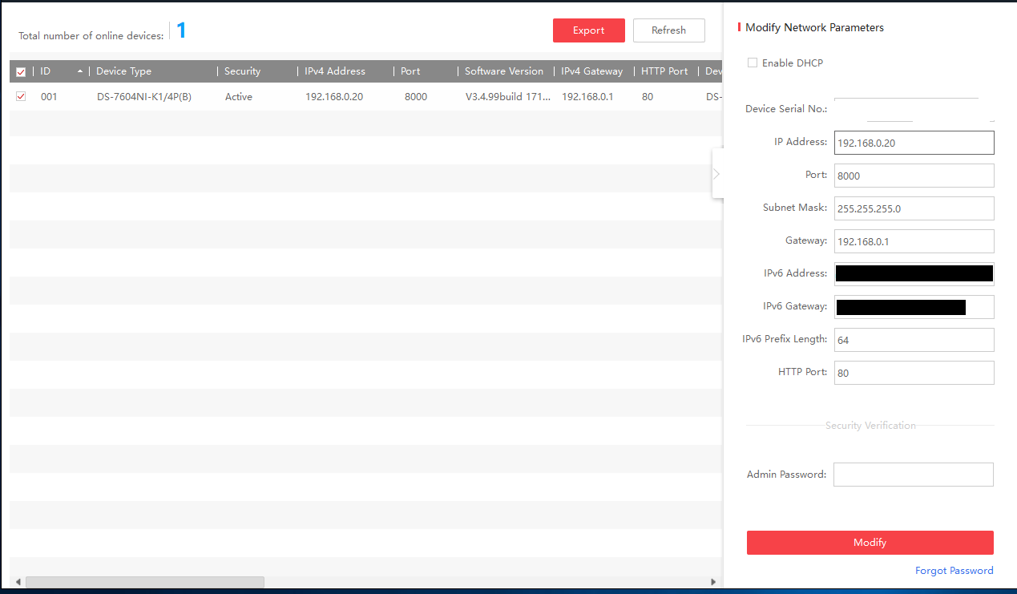Click the Device Type column header
Image resolution: width=1017 pixels, height=594 pixels.
[x=123, y=71]
